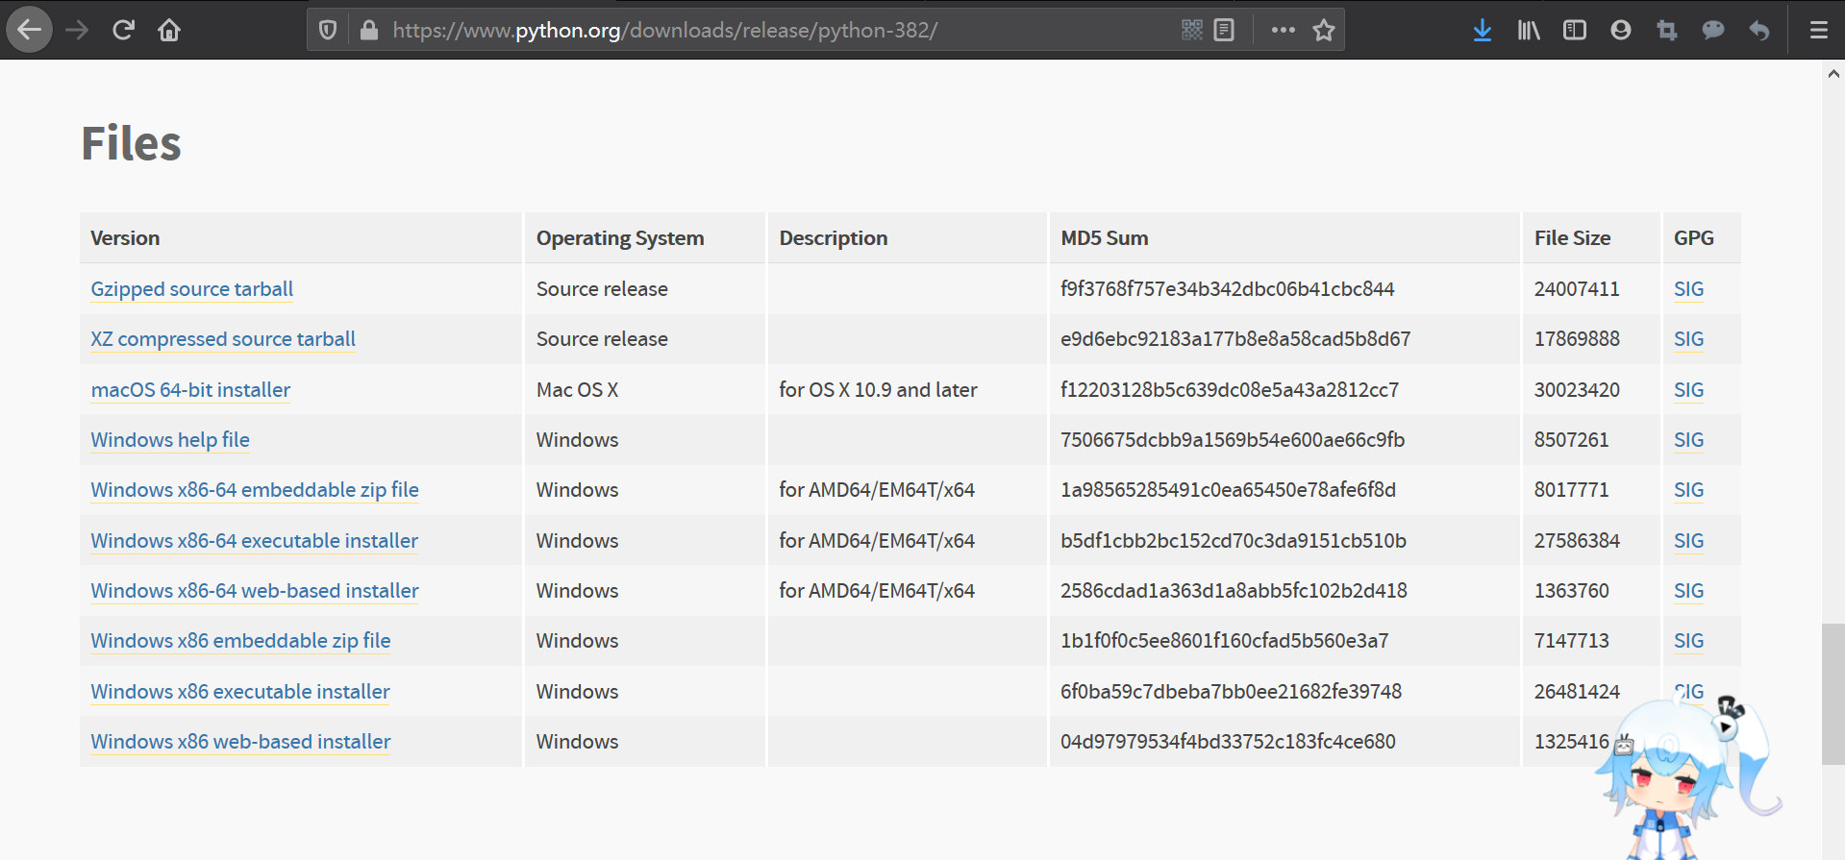The height and width of the screenshot is (860, 1845).
Task: Open SIG for x86-64 embeddable zip
Action: pos(1688,490)
